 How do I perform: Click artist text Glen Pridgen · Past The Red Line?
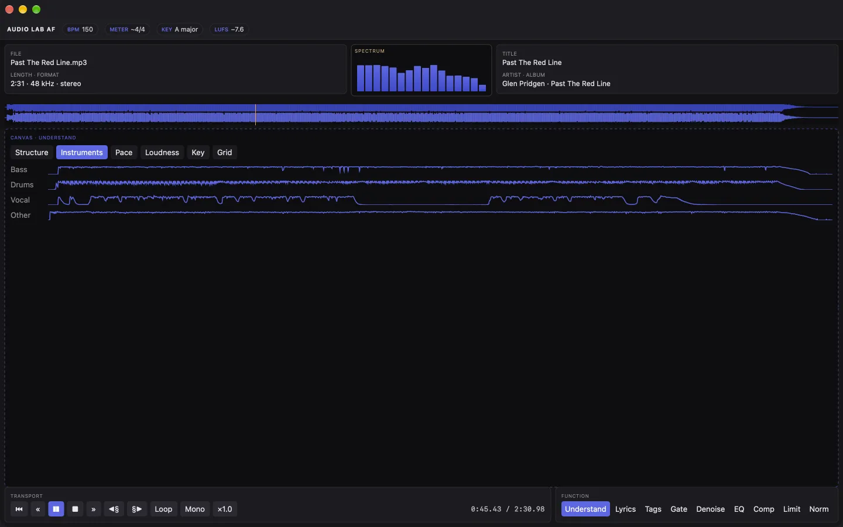pos(556,84)
